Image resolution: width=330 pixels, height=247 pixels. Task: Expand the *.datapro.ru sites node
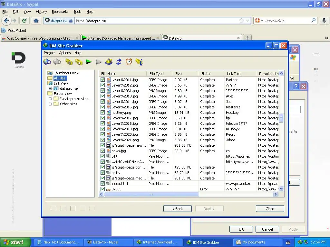tap(50, 99)
